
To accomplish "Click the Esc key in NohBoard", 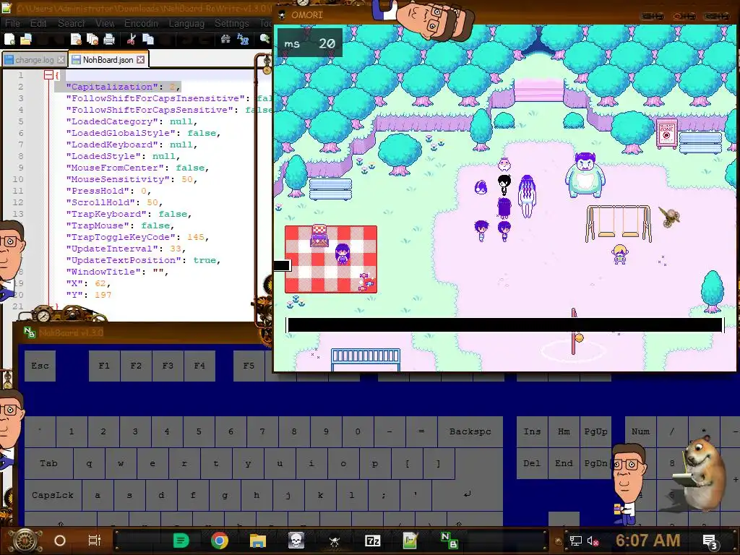I will pos(40,366).
